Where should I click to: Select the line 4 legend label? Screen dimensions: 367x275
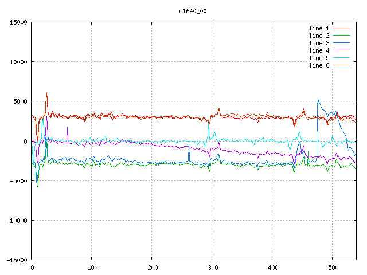pyautogui.click(x=319, y=50)
